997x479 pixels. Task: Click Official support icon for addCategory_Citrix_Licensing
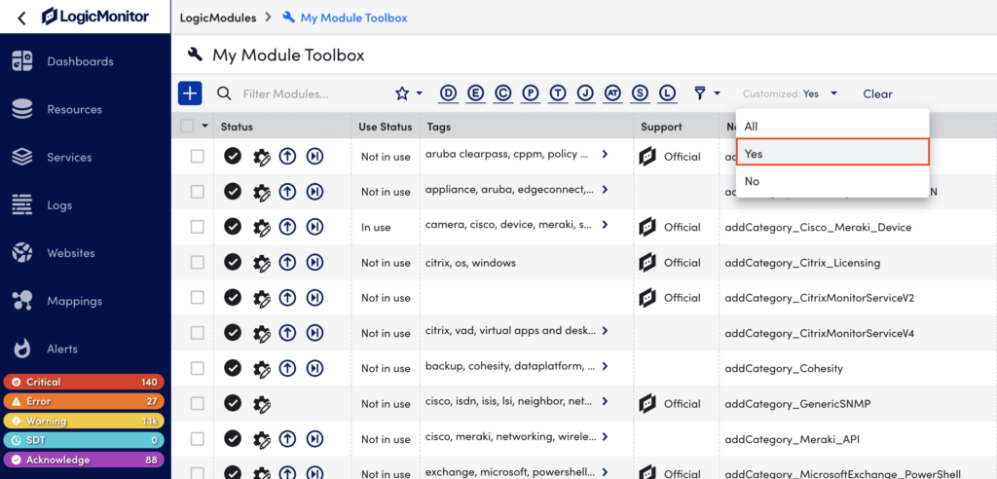(x=647, y=262)
